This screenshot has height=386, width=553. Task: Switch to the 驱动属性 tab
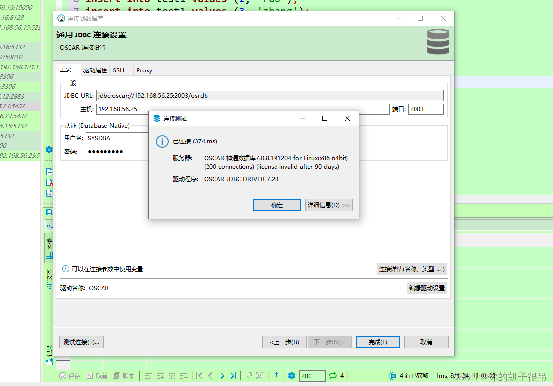(95, 70)
